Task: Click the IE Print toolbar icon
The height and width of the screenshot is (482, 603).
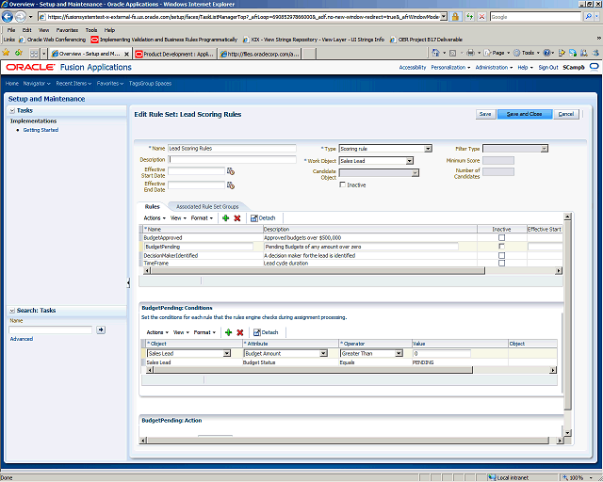Action: point(470,53)
